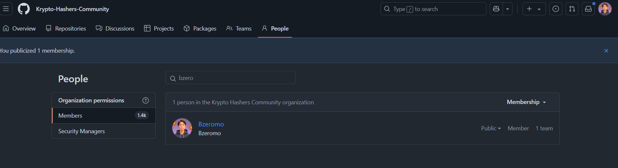The width and height of the screenshot is (618, 168).
Task: Switch to the Discussions tab
Action: click(x=115, y=29)
